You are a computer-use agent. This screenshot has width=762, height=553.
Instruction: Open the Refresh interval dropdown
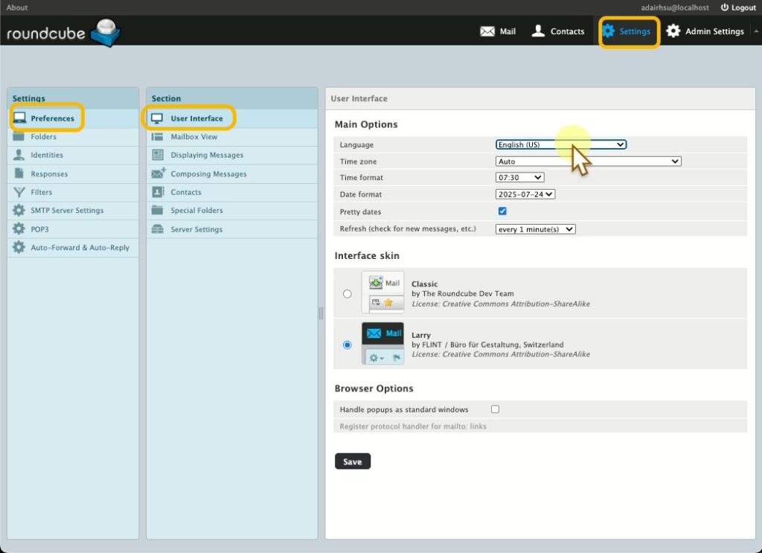click(x=536, y=229)
